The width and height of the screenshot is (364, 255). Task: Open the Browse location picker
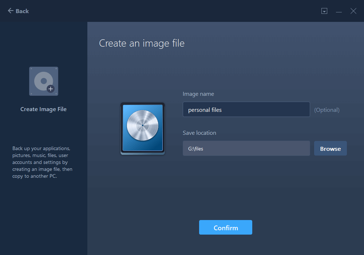pos(330,148)
